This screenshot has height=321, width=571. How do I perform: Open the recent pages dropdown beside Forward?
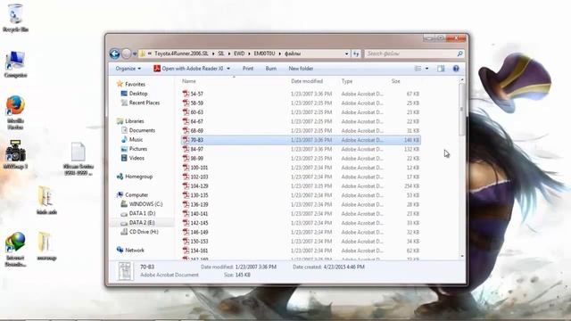[x=135, y=53]
